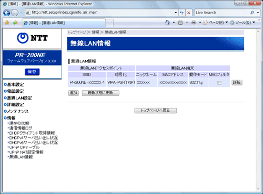Image resolution: width=263 pixels, height=194 pixels.
Task: Open the Print options dropdown arrow
Action: click(x=200, y=23)
